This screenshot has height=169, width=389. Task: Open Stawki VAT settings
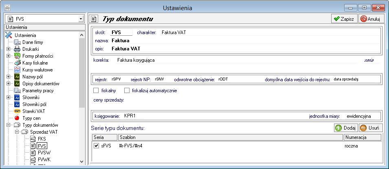pos(34,111)
